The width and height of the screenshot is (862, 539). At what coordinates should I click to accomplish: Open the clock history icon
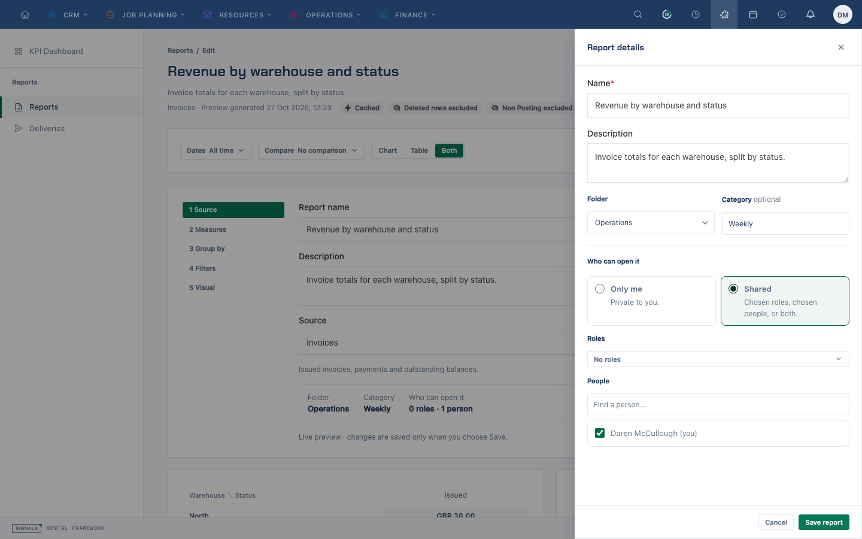click(x=696, y=14)
